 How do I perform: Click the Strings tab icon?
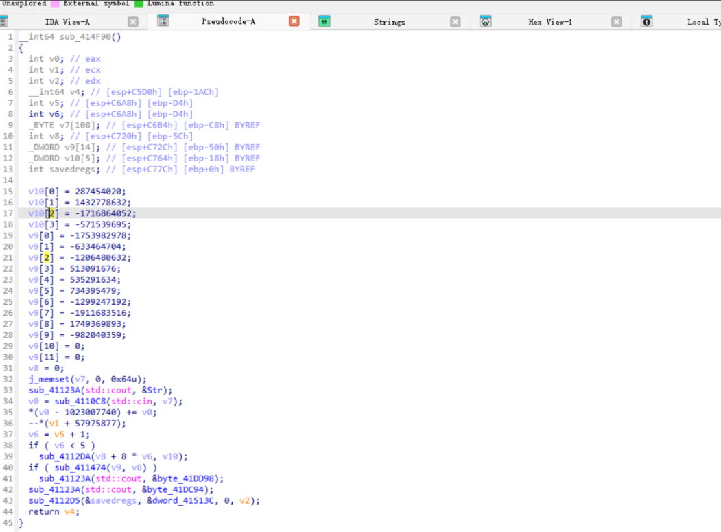coord(324,21)
